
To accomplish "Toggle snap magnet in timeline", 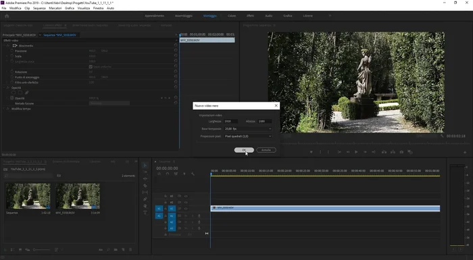I will (x=168, y=174).
